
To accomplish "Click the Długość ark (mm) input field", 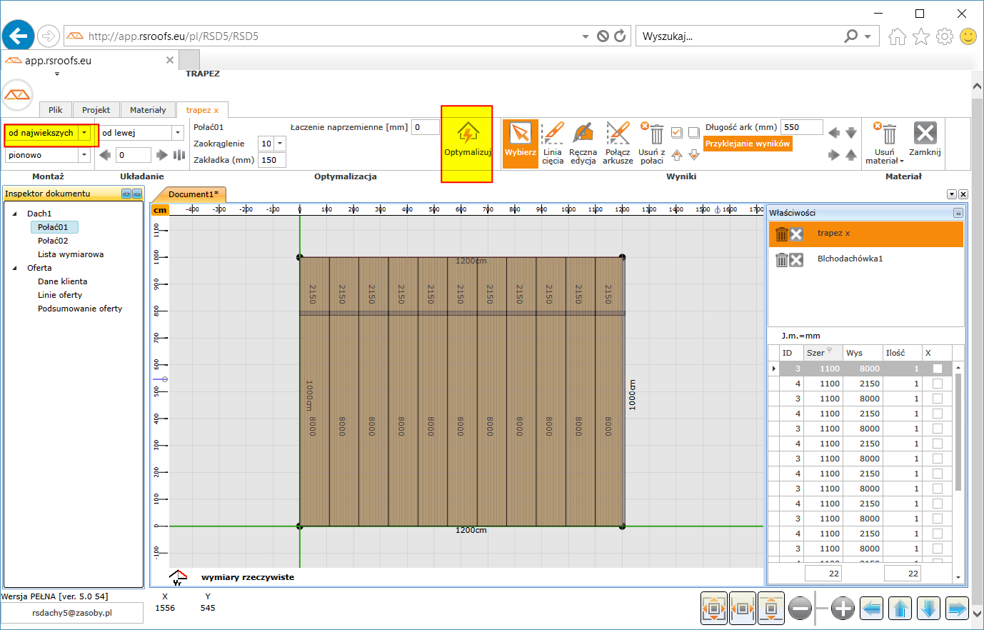I will [801, 127].
